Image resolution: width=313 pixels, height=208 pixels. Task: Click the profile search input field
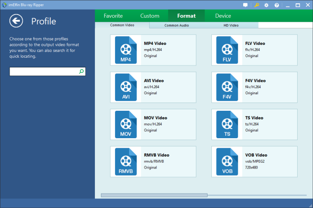[48, 71]
